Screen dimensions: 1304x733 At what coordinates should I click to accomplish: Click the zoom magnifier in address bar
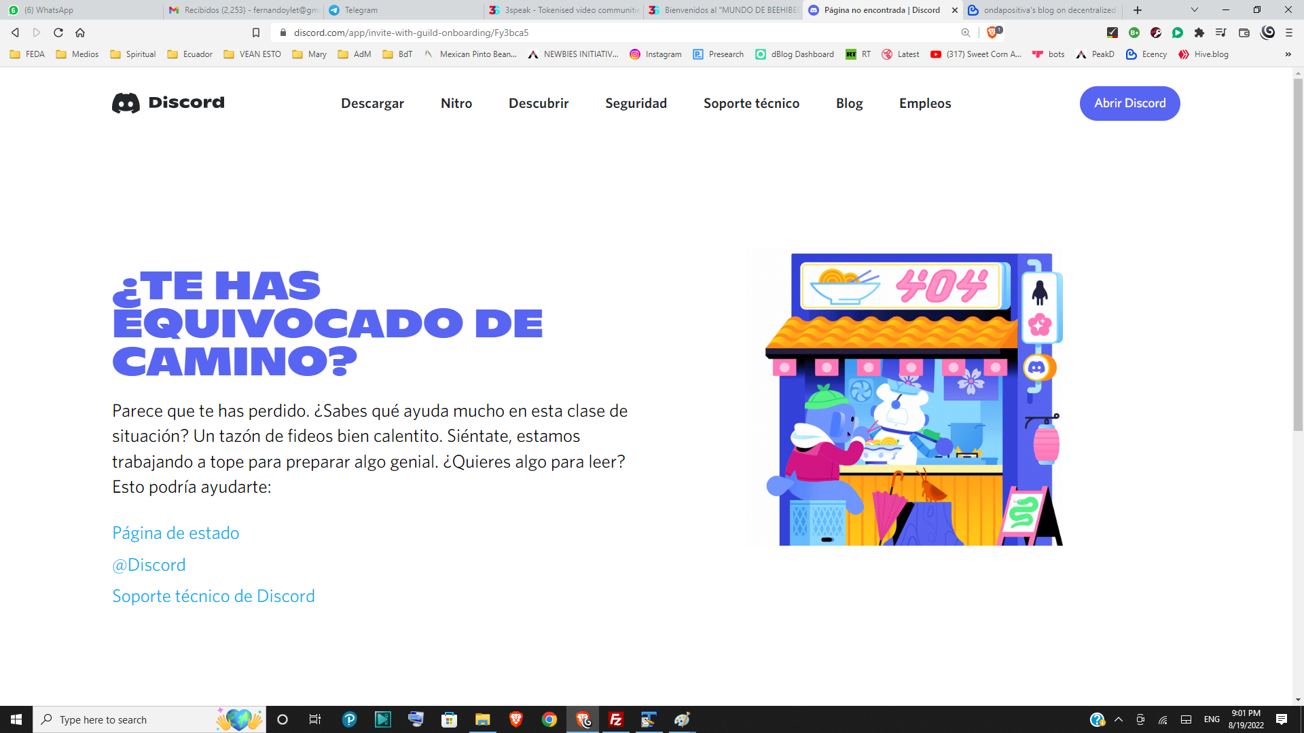[965, 33]
